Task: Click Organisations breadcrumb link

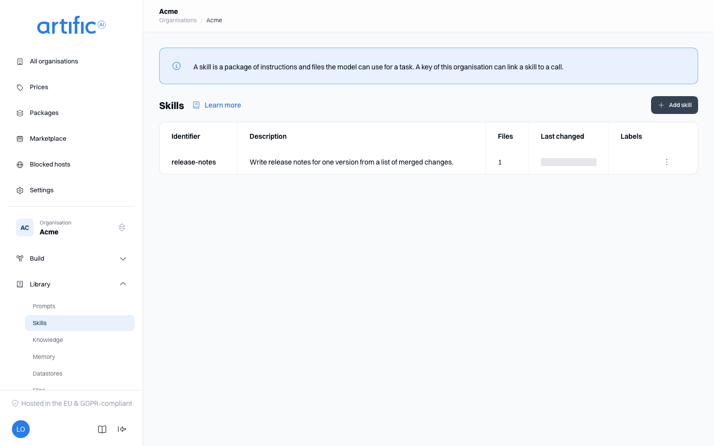Action: point(178,20)
